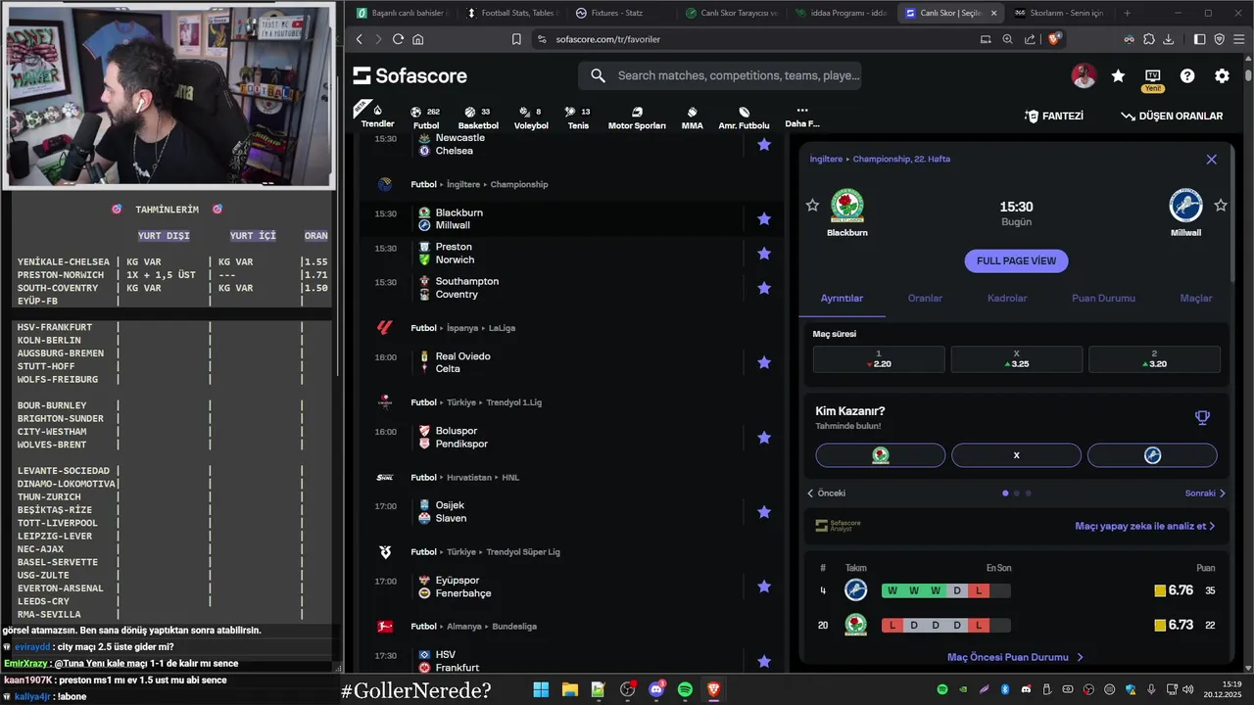The image size is (1254, 705).
Task: Click the Brave shields icon
Action: point(1054,39)
